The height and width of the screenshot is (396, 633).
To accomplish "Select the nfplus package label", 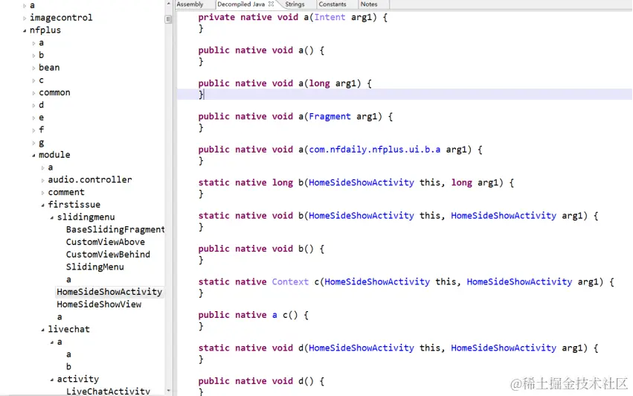I will [45, 31].
